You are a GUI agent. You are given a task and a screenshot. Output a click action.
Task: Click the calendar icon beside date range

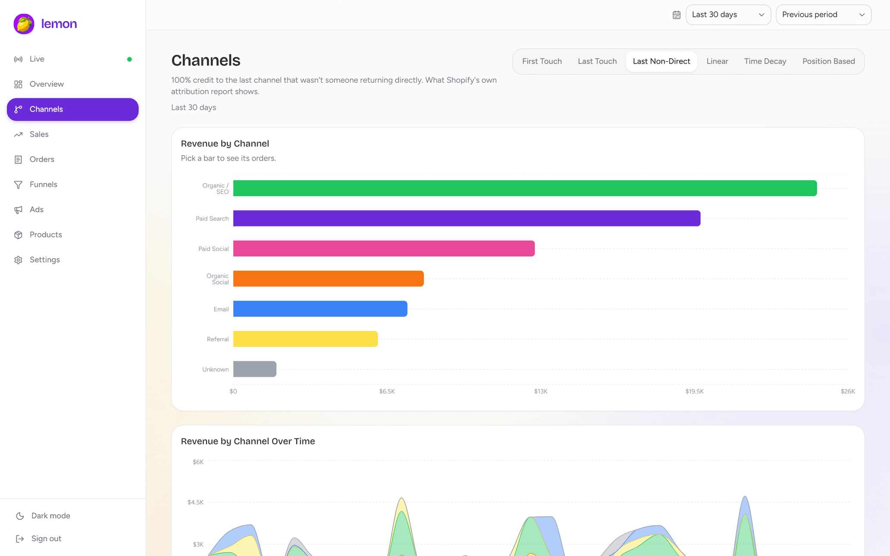[677, 15]
